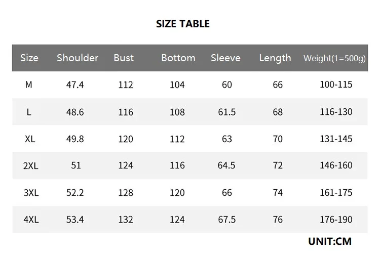Select the 4XL size row label
Image resolution: width=380 pixels, height=256 pixels.
30,220
